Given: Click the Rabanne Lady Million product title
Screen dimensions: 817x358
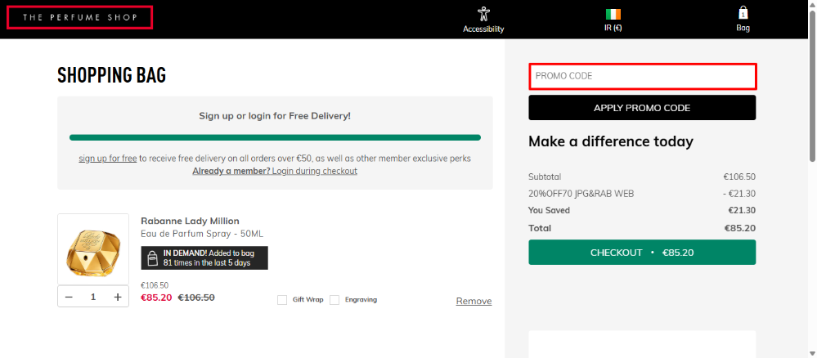Looking at the screenshot, I should 191,221.
